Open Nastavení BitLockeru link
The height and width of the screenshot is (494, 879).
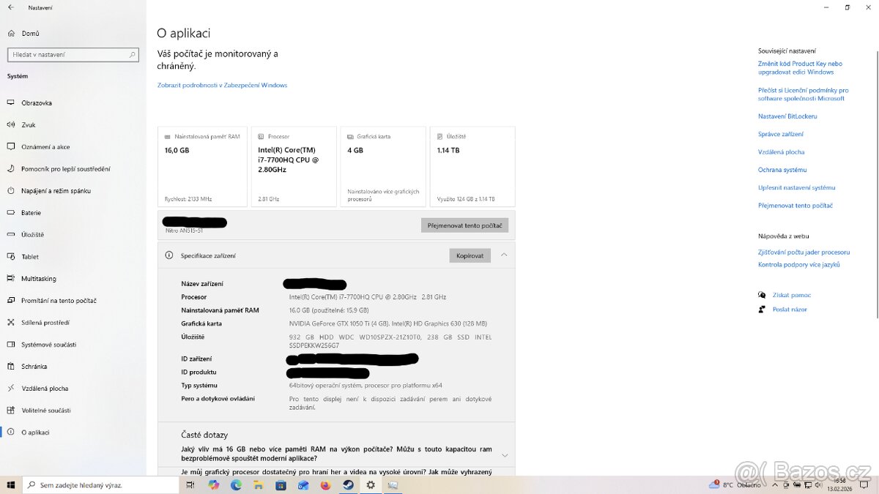787,116
